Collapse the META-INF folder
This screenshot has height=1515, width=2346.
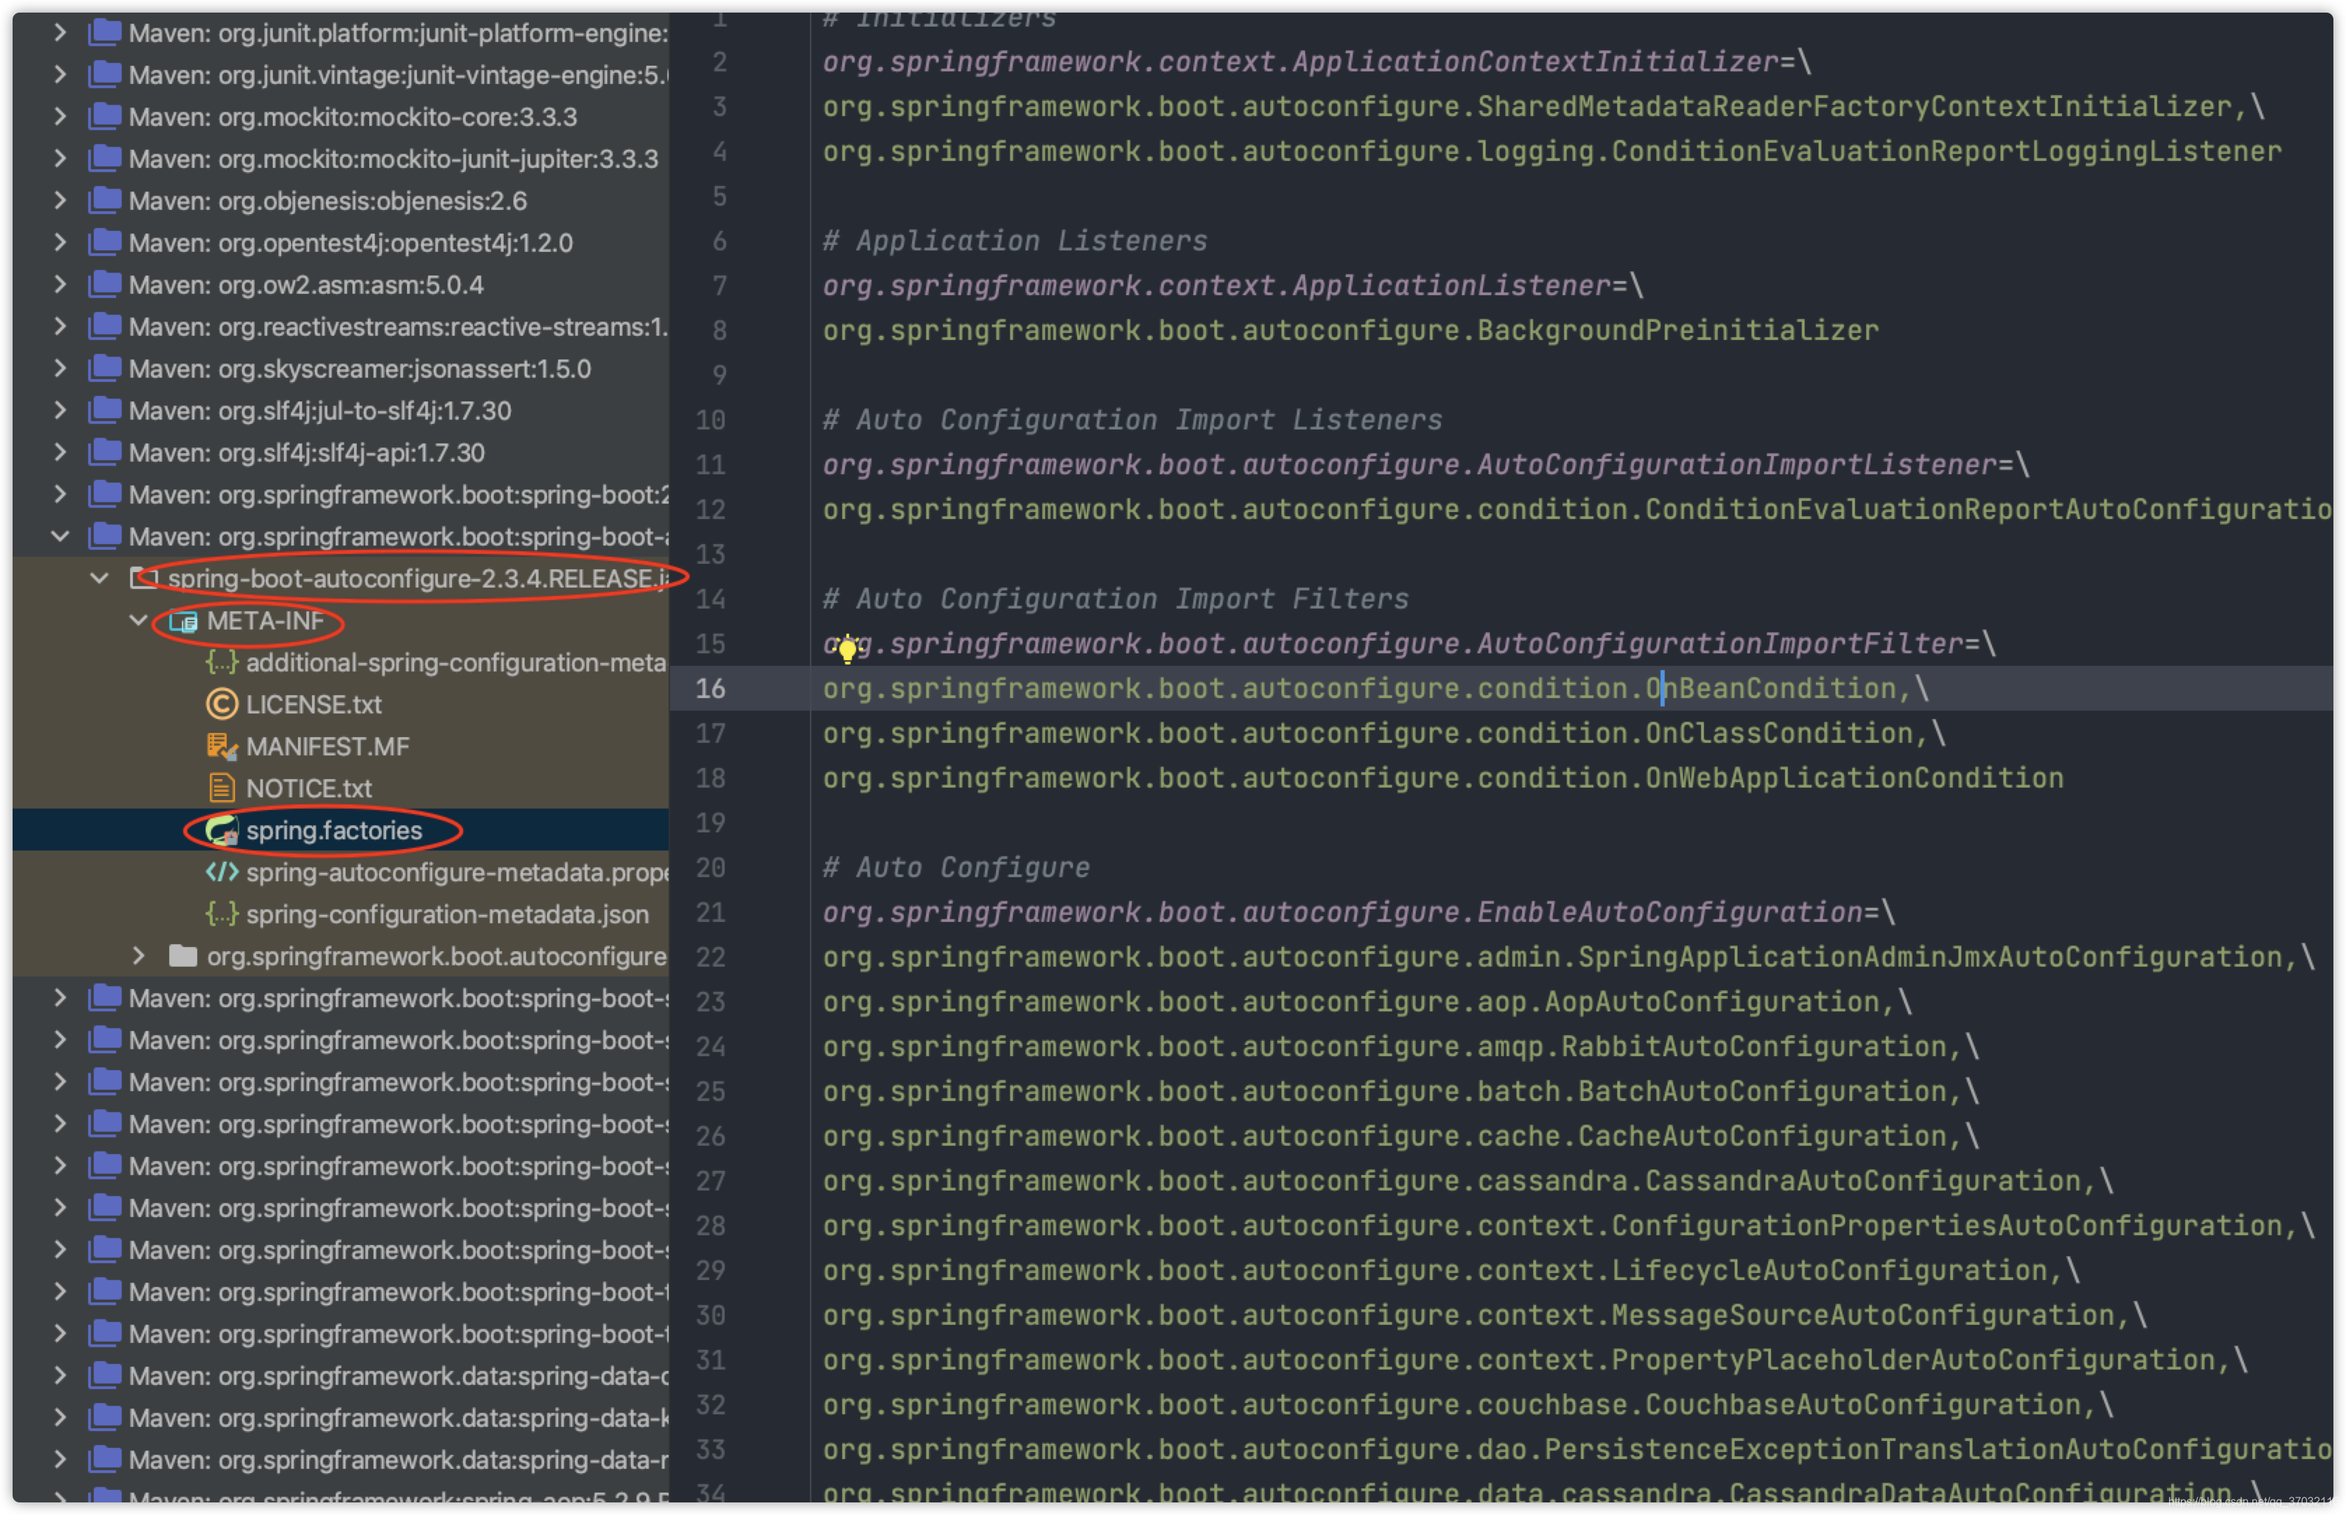(x=138, y=620)
